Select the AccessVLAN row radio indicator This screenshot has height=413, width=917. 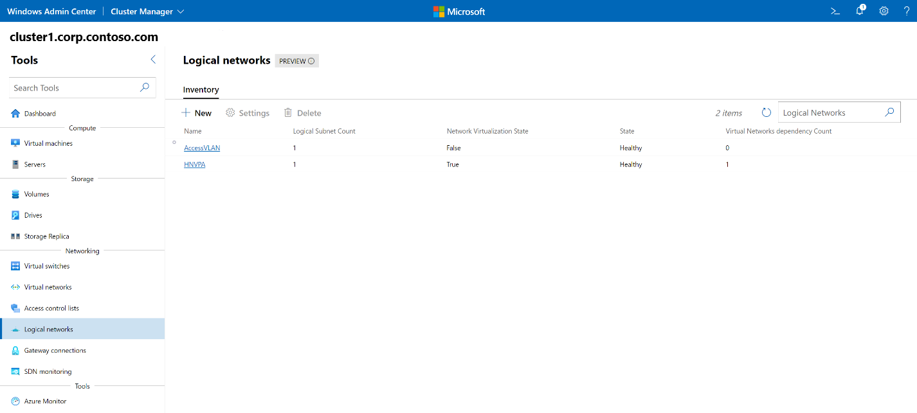174,142
